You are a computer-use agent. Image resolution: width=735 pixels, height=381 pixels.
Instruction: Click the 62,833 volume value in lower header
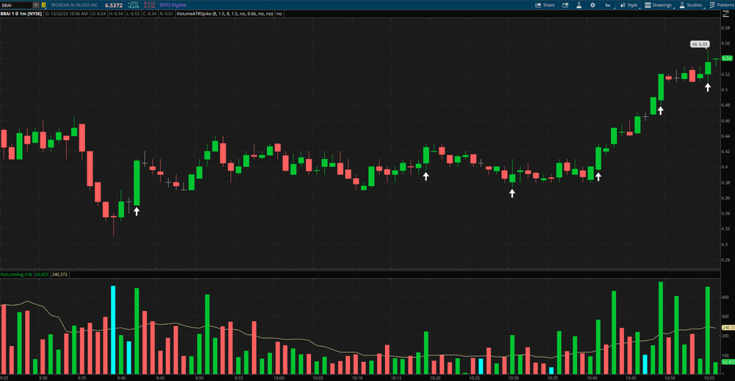pos(40,274)
